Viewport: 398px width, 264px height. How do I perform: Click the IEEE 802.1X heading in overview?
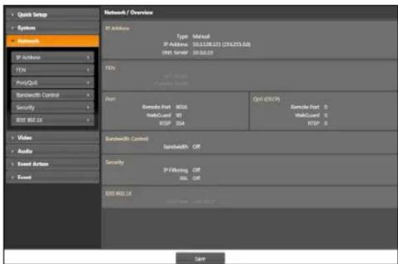click(x=118, y=193)
